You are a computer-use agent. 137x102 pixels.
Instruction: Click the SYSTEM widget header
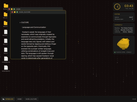tap(117, 14)
